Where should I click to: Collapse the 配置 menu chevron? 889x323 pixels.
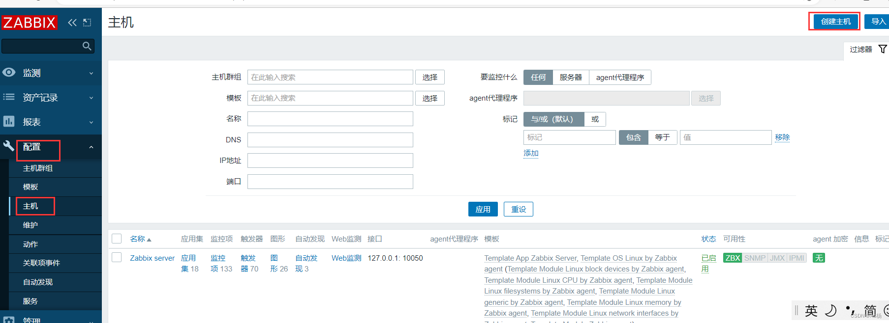click(x=91, y=147)
